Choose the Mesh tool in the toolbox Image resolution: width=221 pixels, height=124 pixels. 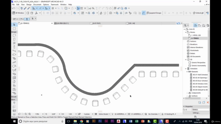[14, 93]
